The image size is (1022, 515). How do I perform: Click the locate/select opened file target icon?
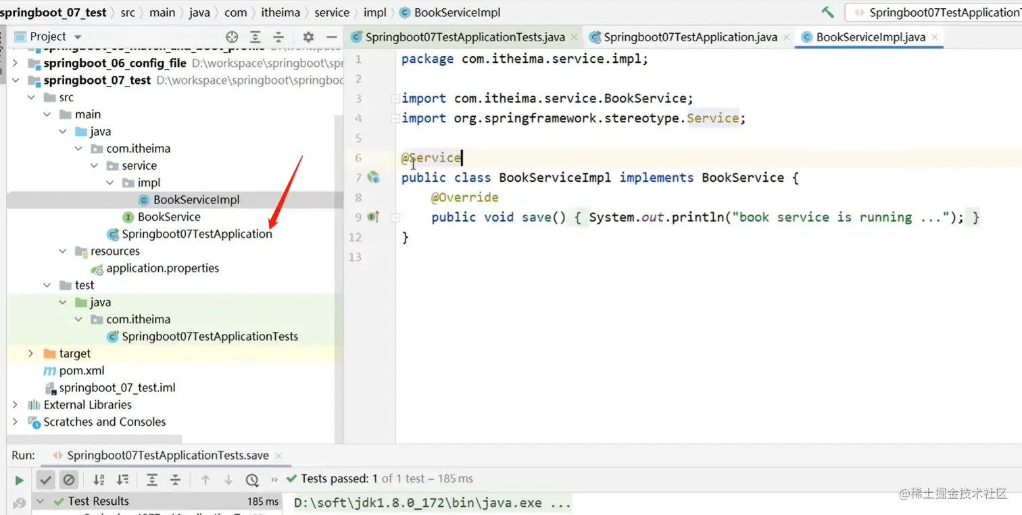point(232,37)
